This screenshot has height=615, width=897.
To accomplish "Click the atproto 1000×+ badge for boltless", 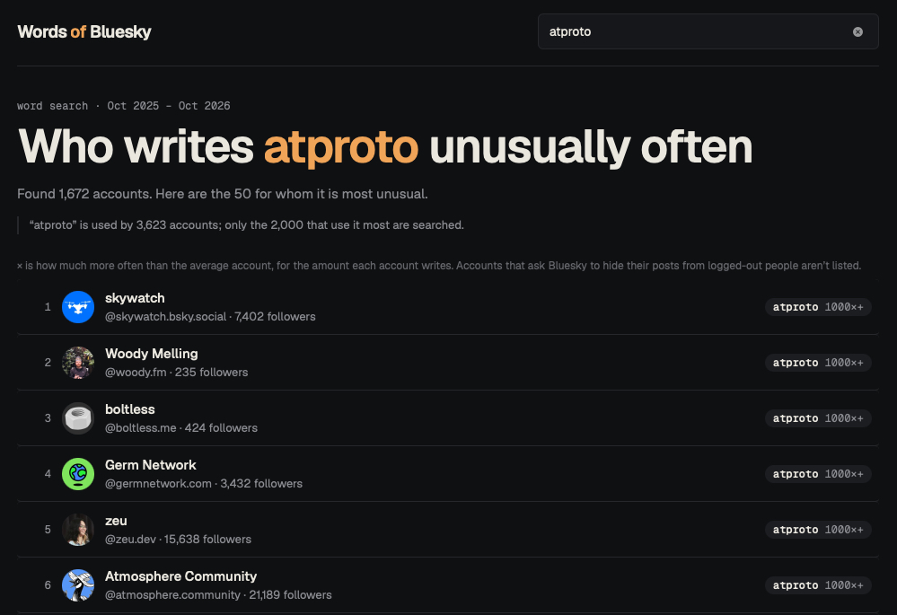I will pos(818,418).
